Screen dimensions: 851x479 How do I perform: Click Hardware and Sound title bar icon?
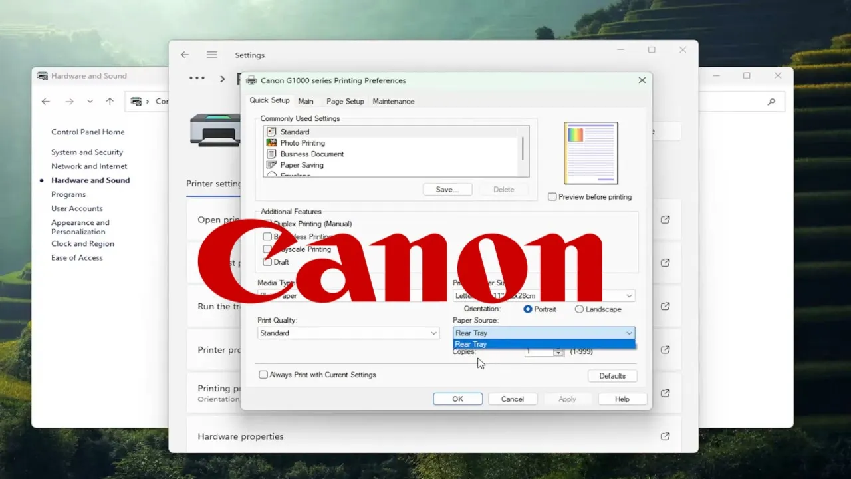tap(43, 76)
